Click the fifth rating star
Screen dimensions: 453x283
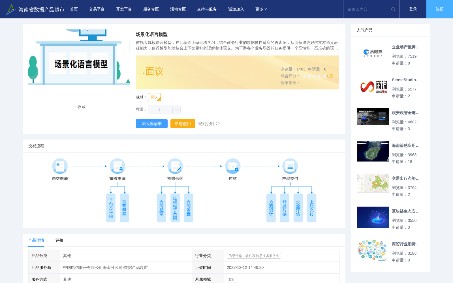point(324,76)
